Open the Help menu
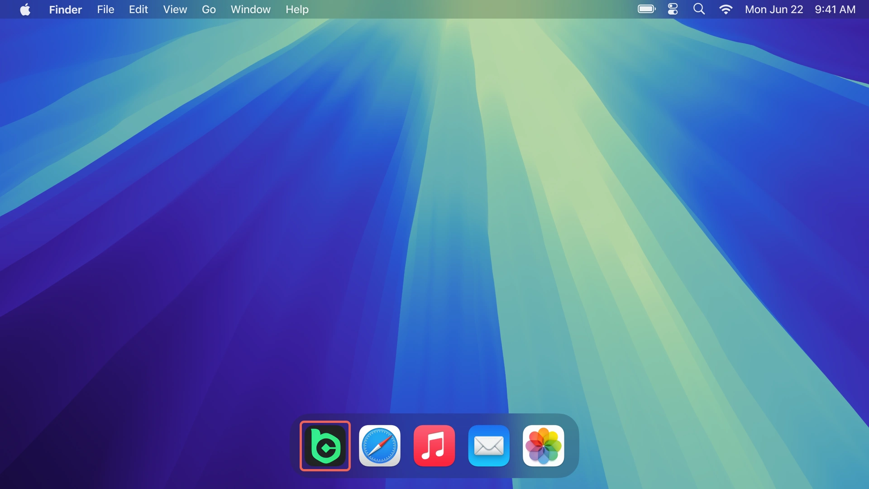869x489 pixels. [296, 9]
